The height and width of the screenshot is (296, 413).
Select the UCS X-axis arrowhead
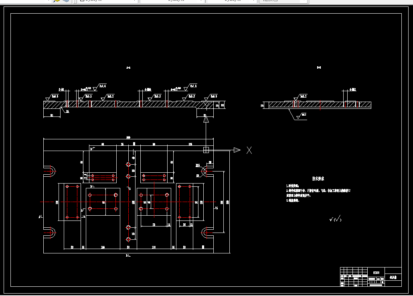[x=237, y=150]
